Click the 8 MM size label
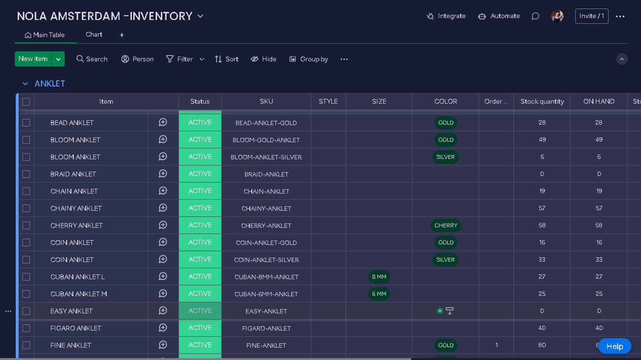 (379, 277)
